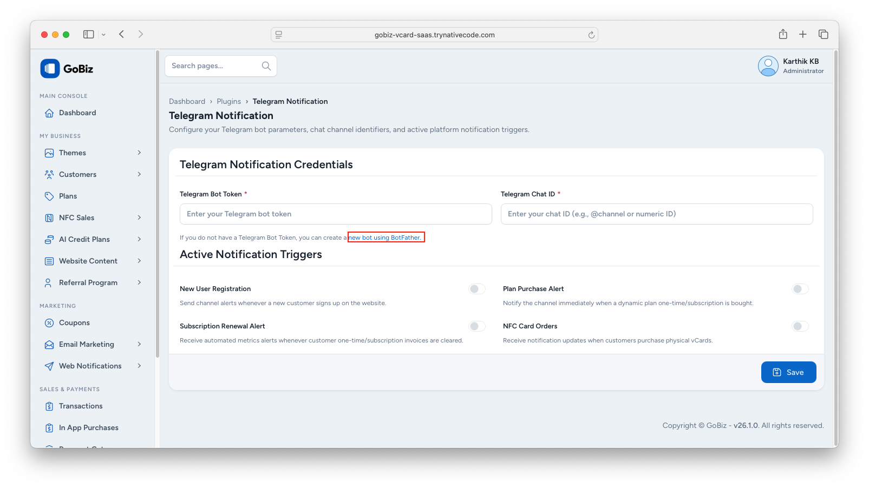869x488 pixels.
Task: Open Safari sidebar dropdown arrow
Action: point(103,35)
